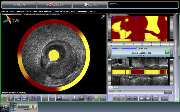Select region tab 6
The height and width of the screenshot is (112, 180).
(x=111, y=87)
